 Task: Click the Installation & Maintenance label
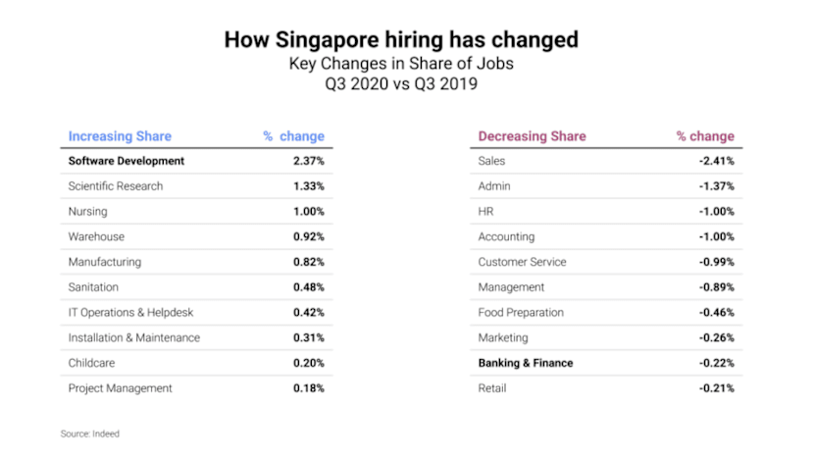click(x=134, y=337)
